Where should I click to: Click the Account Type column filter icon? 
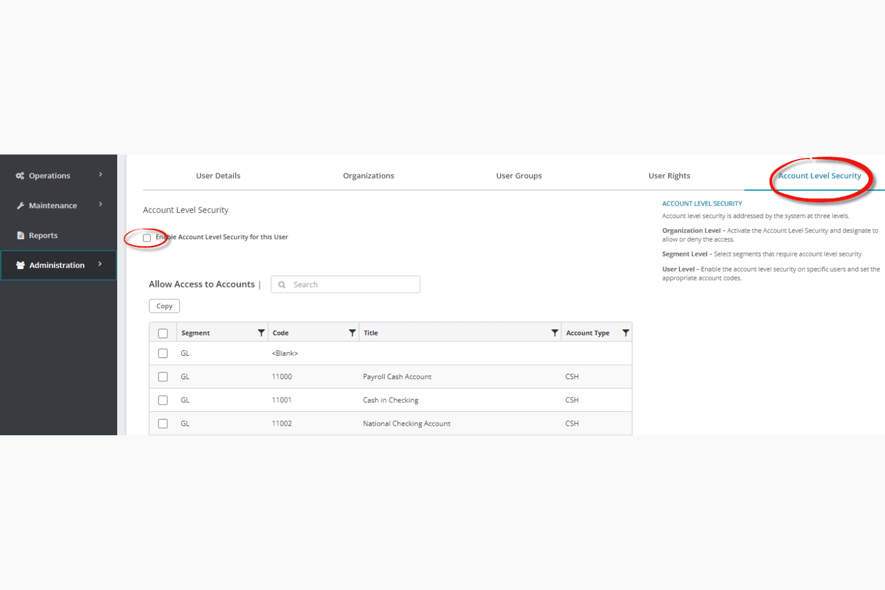[x=625, y=333]
